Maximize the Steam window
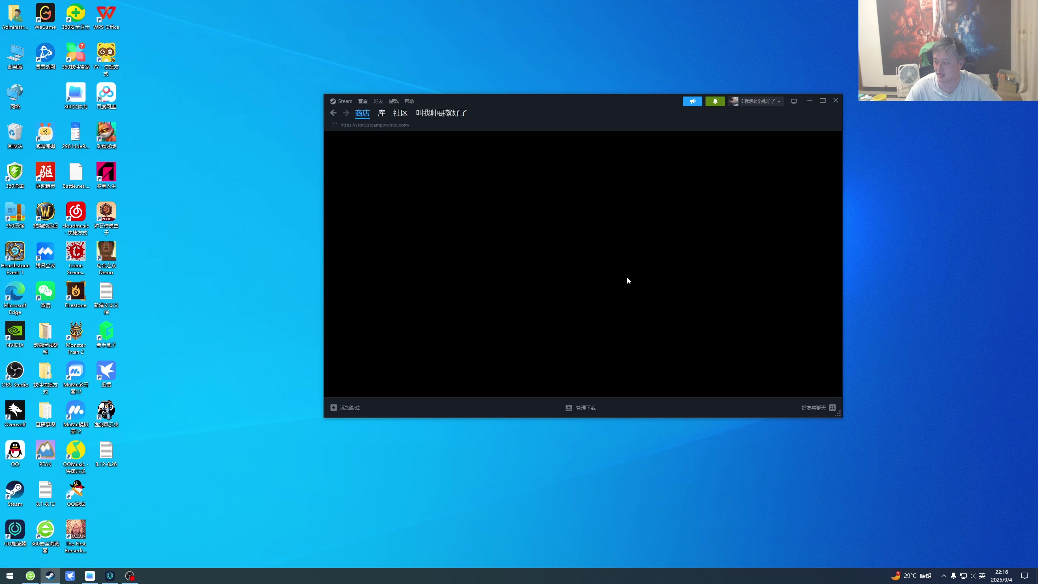The height and width of the screenshot is (584, 1038). (823, 101)
